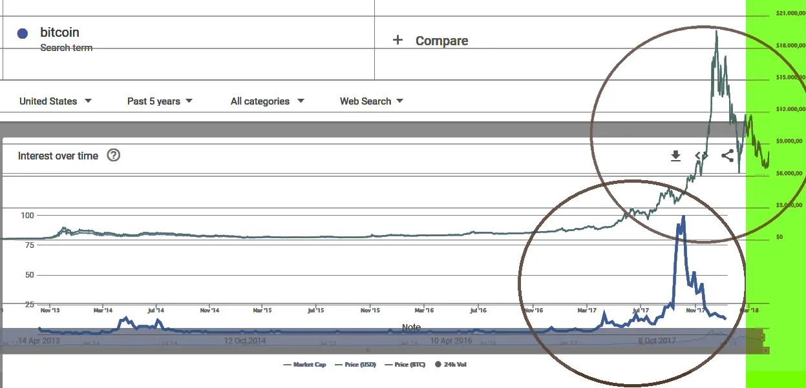Screen dimensions: 806x388
Task: Open the United States region dropdown
Action: (56, 101)
